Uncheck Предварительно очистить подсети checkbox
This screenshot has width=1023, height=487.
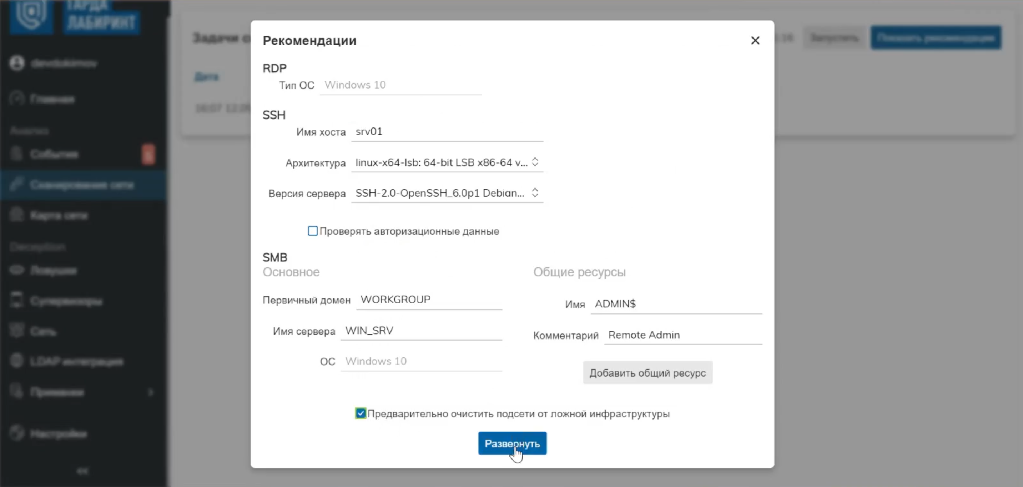click(360, 413)
